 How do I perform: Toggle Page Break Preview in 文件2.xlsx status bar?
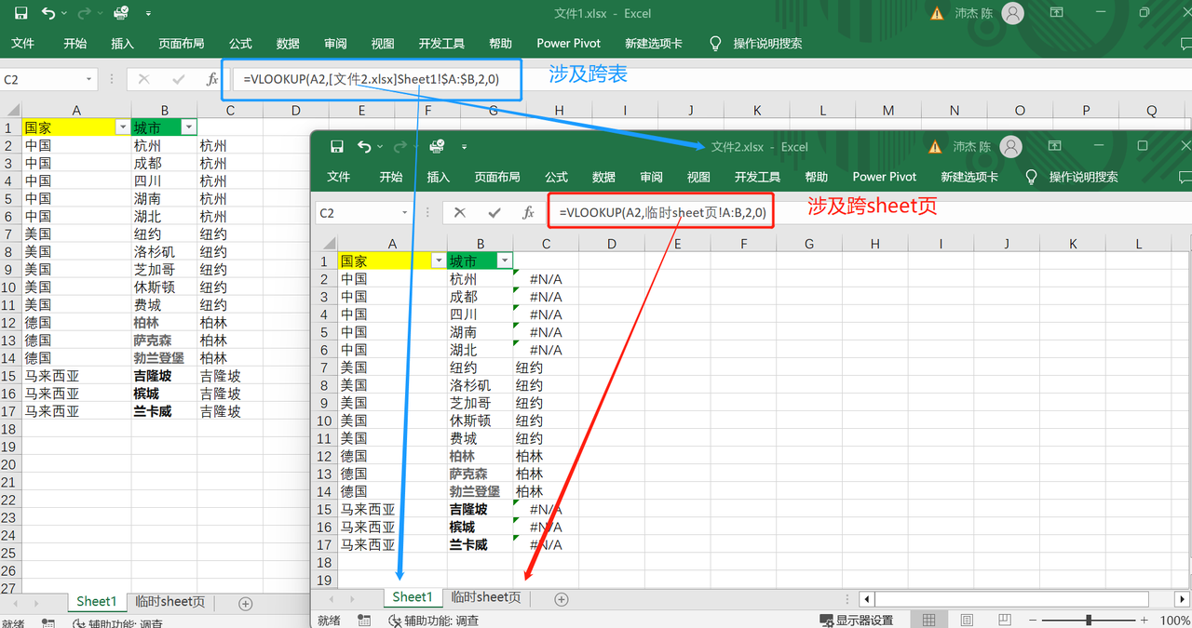click(x=1003, y=621)
